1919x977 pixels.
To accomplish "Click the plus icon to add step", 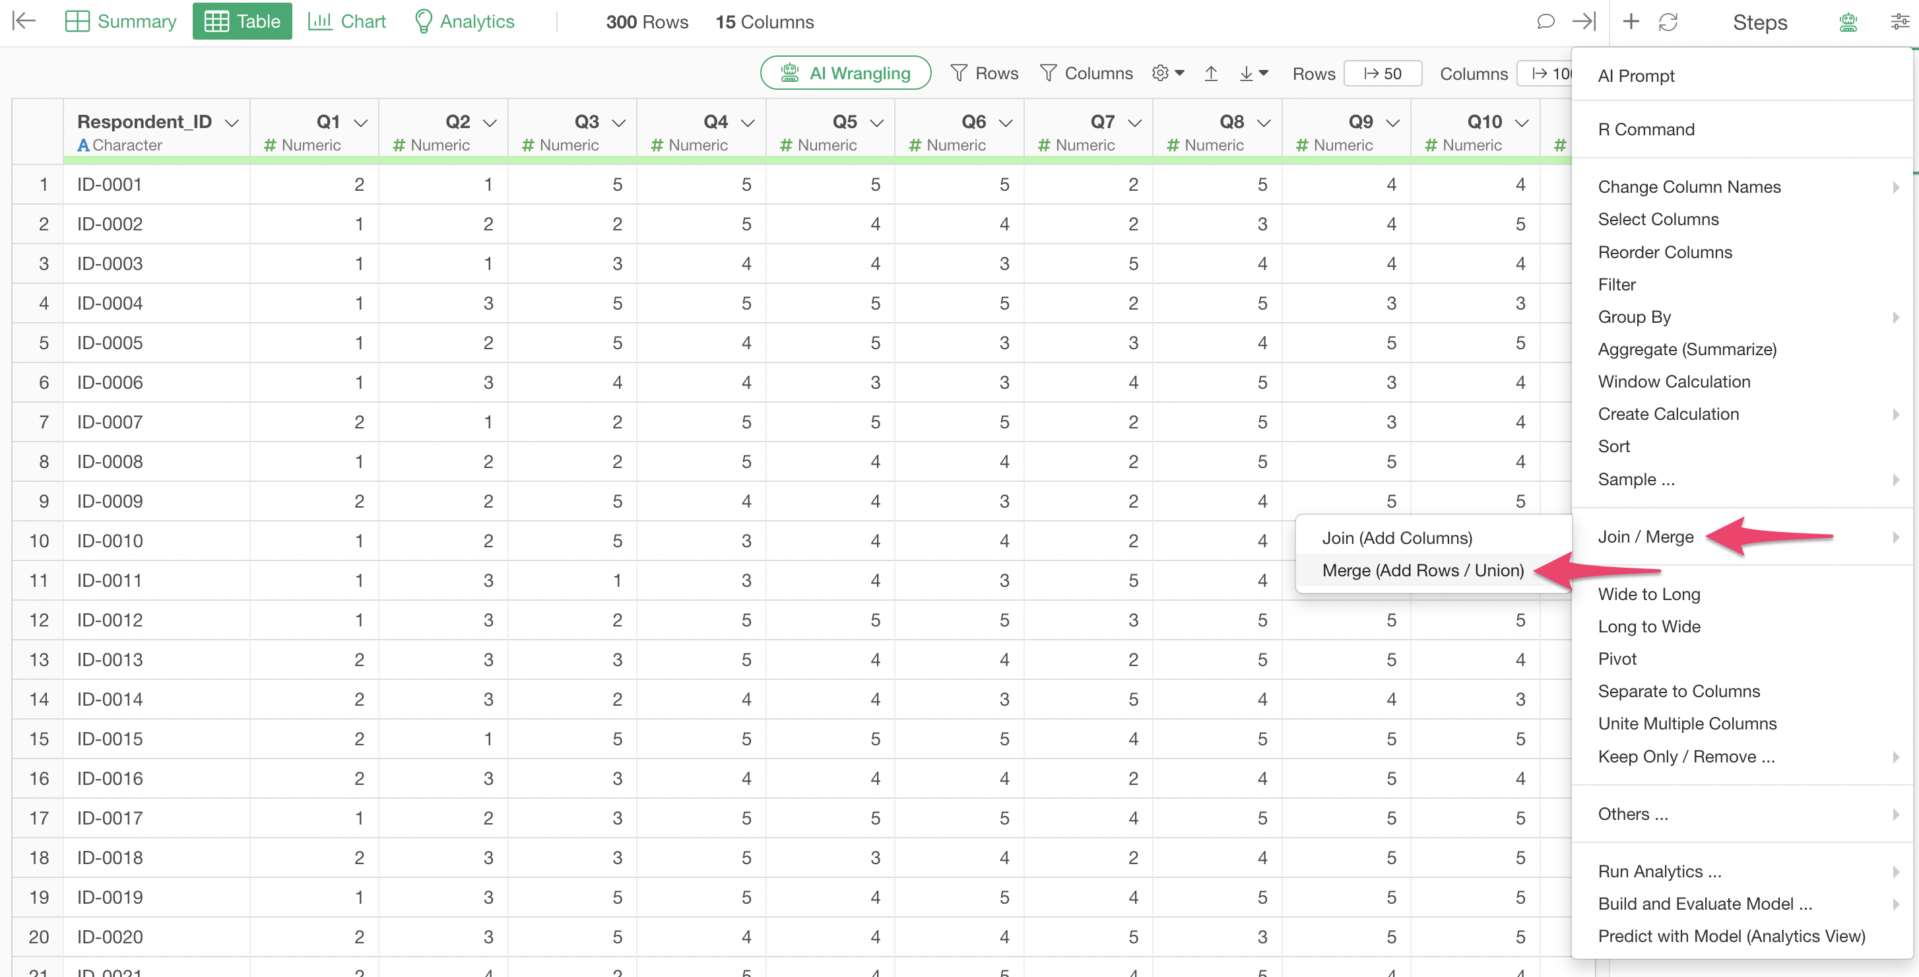I will [1631, 21].
